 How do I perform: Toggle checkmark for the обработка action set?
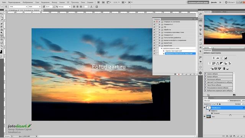[x=154, y=30]
